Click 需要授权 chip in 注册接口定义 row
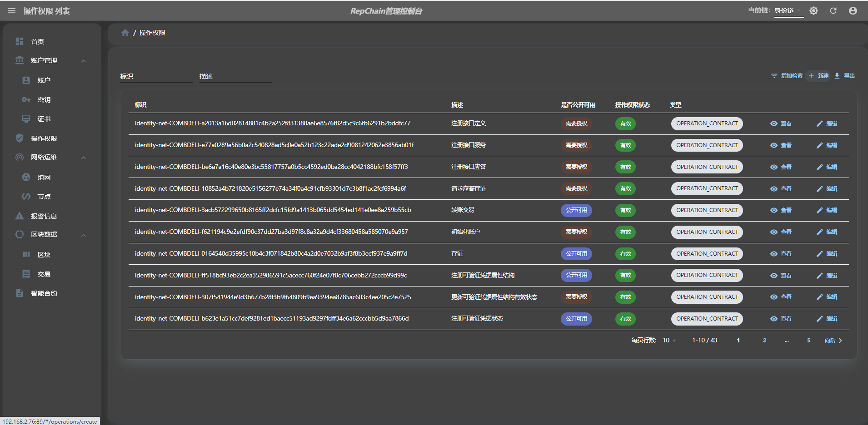 (x=576, y=124)
